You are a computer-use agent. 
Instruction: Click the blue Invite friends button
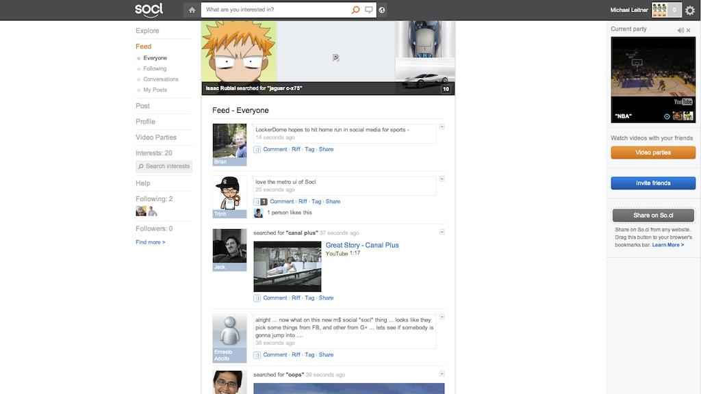pyautogui.click(x=653, y=183)
